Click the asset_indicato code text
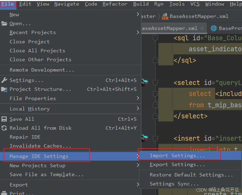Screen dimensions: 242x195 215,49
